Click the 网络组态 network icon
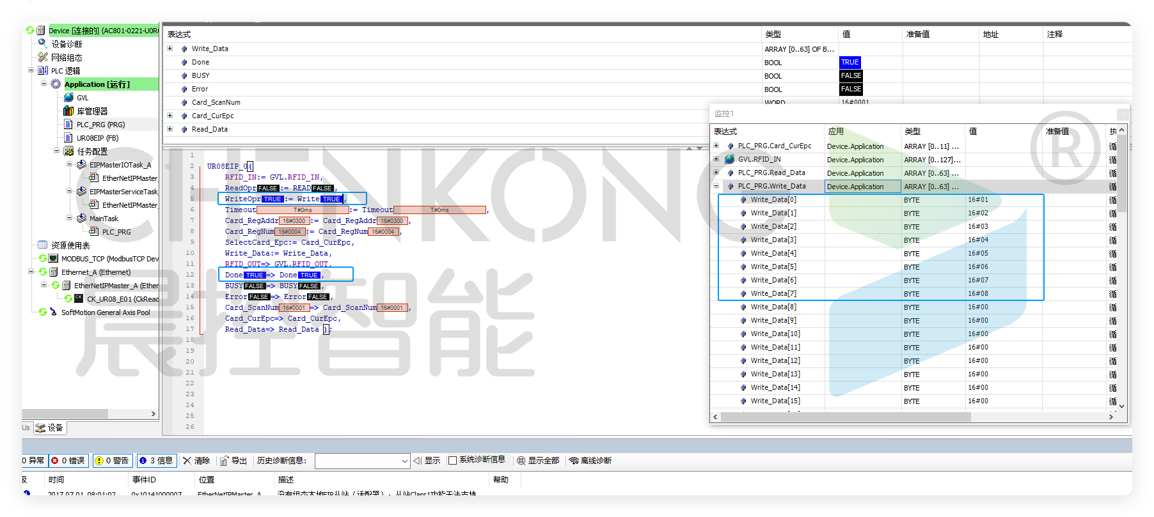Viewport: 1154px width, 517px height. point(43,57)
